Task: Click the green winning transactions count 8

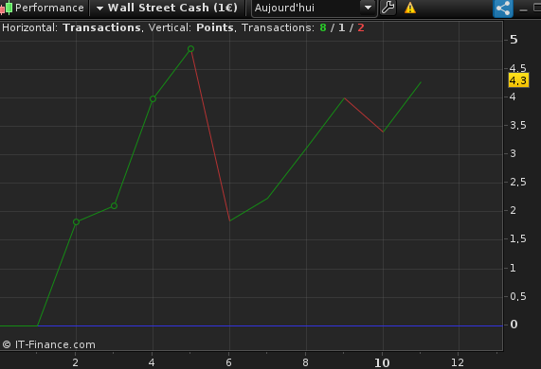Action: click(x=323, y=27)
